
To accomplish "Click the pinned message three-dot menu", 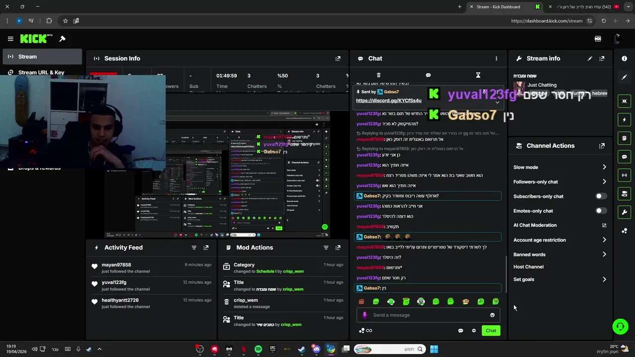I will point(498,92).
